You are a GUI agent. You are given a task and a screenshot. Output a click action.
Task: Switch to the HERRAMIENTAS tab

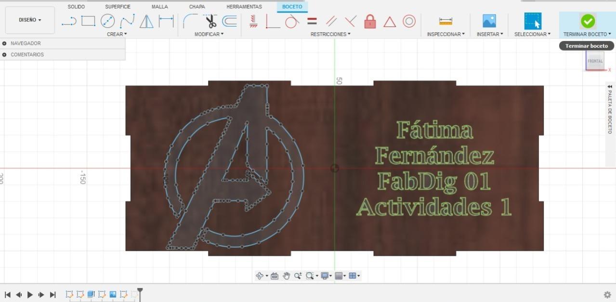point(244,7)
